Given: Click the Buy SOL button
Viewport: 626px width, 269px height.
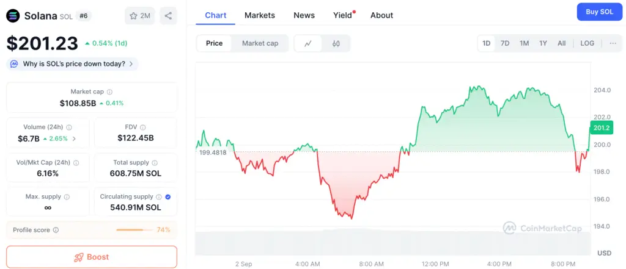Looking at the screenshot, I should pyautogui.click(x=599, y=12).
